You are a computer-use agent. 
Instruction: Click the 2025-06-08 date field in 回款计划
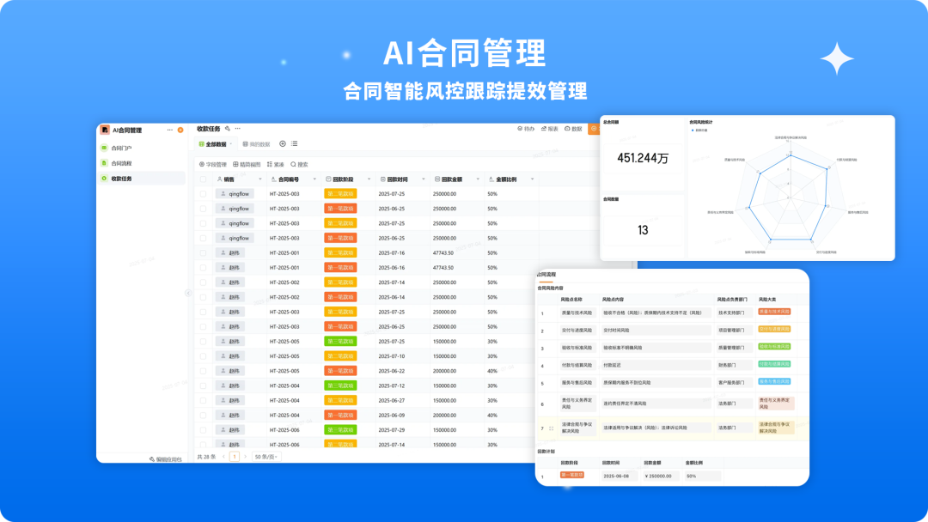point(619,476)
